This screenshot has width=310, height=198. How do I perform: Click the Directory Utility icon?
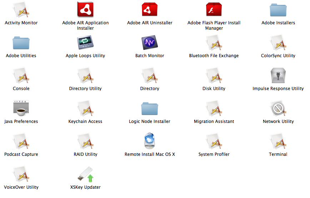(85, 75)
